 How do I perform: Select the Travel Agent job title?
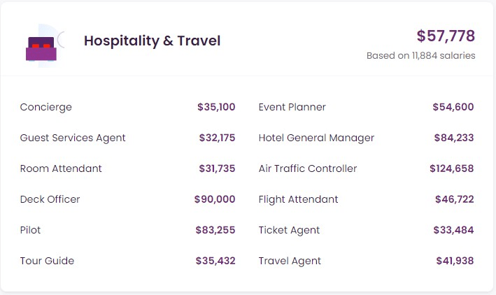point(290,261)
